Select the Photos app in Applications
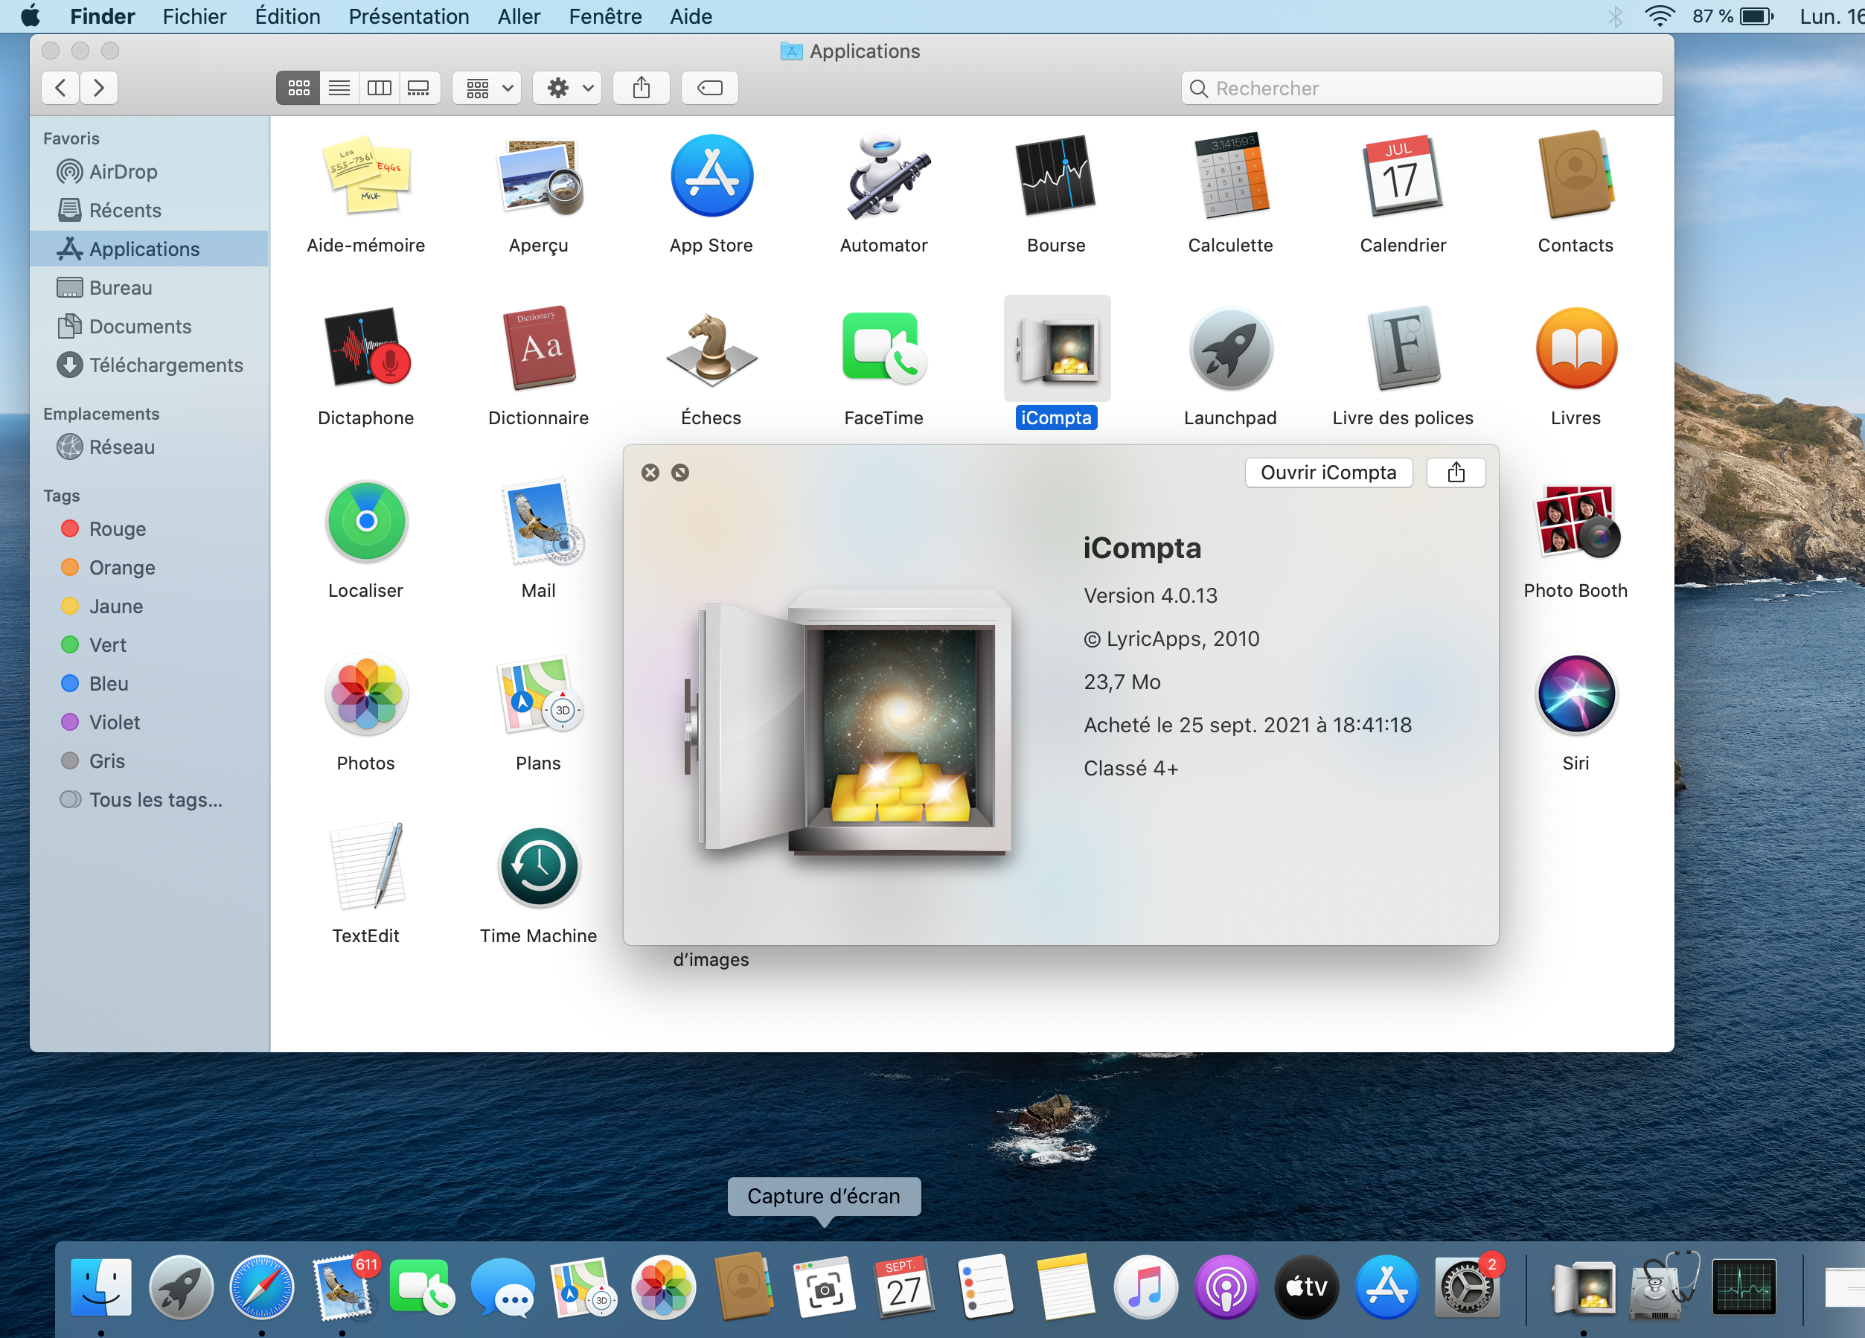This screenshot has width=1865, height=1338. click(x=366, y=694)
